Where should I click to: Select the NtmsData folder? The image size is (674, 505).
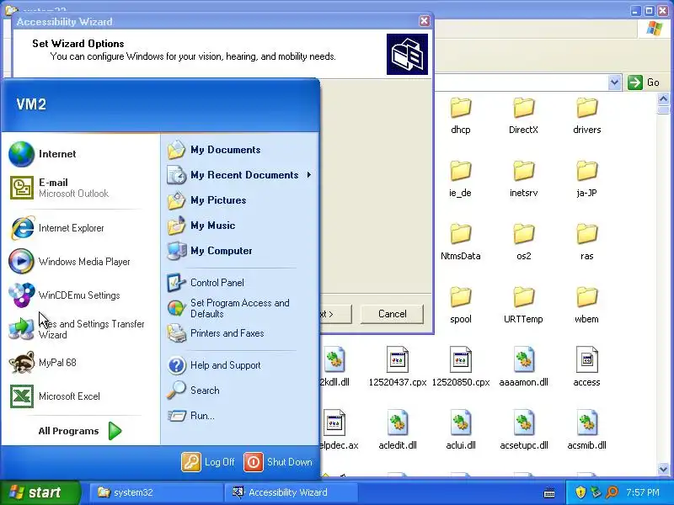(461, 242)
